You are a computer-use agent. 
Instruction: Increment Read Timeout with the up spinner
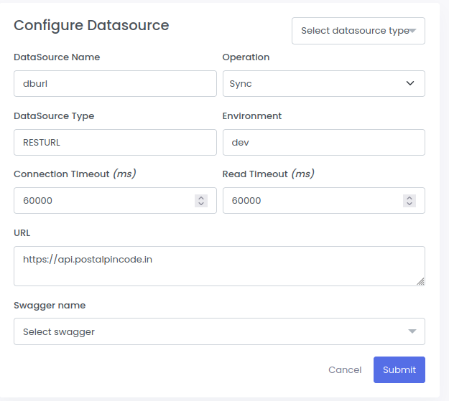coord(409,197)
